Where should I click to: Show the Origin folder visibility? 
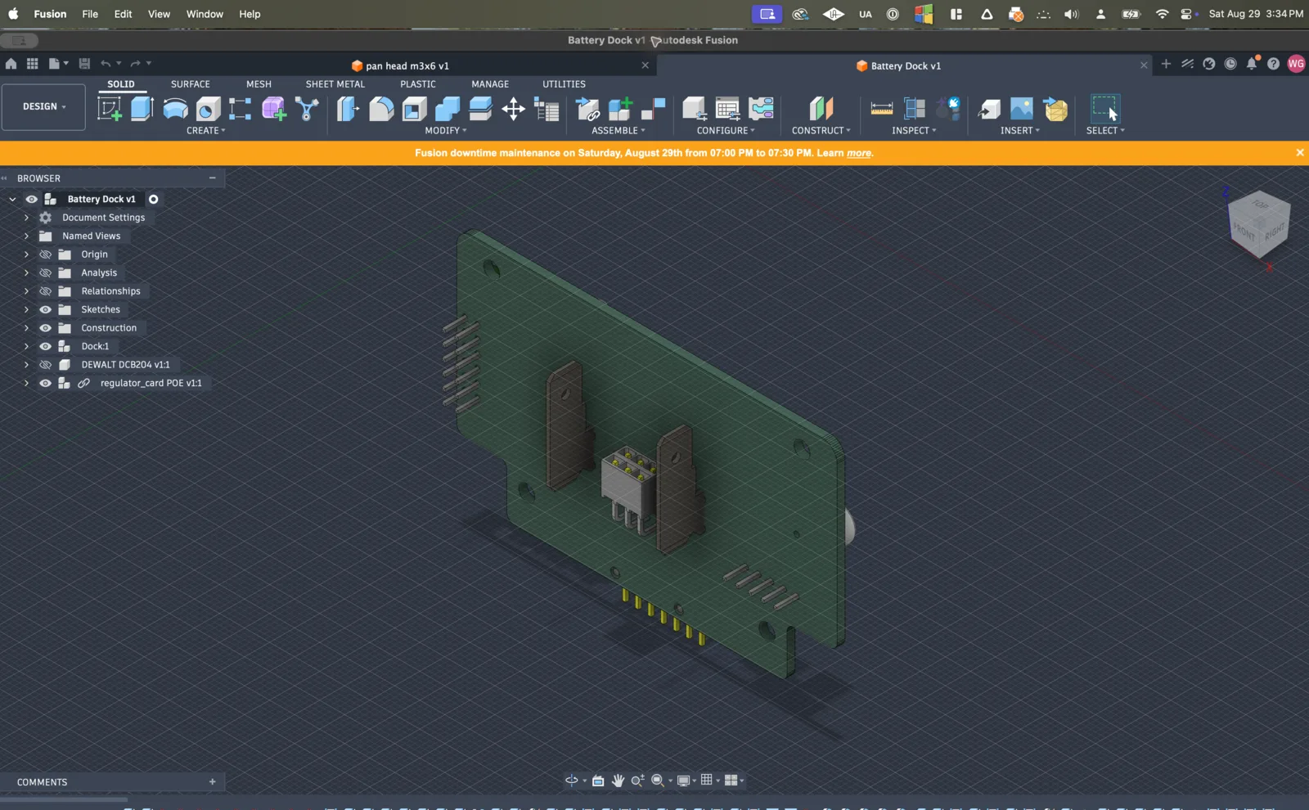(x=45, y=254)
